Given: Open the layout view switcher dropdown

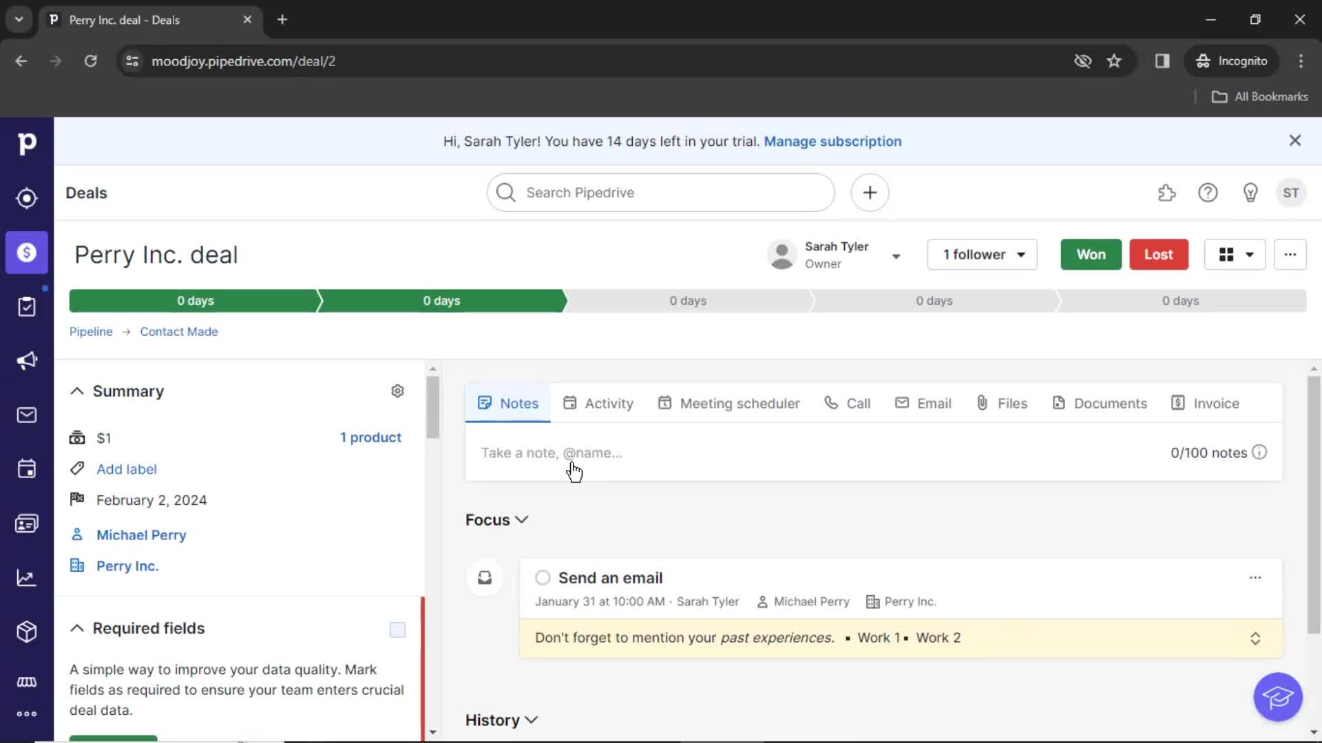Looking at the screenshot, I should 1235,255.
